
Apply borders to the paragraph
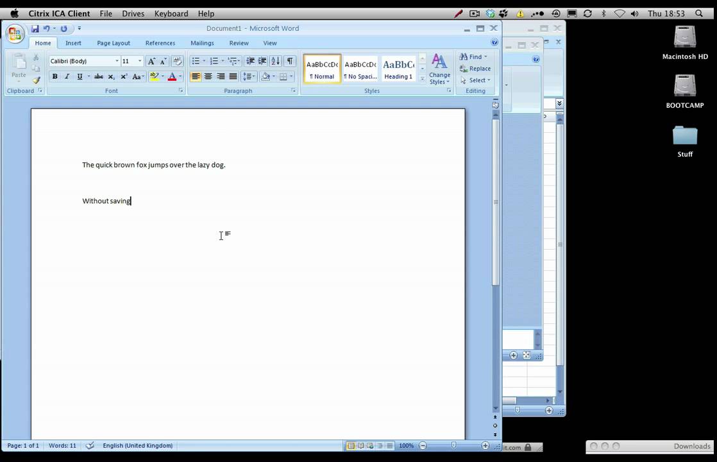[283, 76]
